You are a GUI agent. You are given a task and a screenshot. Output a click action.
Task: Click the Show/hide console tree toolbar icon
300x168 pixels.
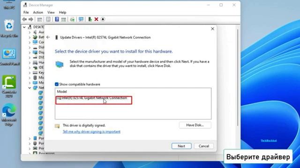39,19
